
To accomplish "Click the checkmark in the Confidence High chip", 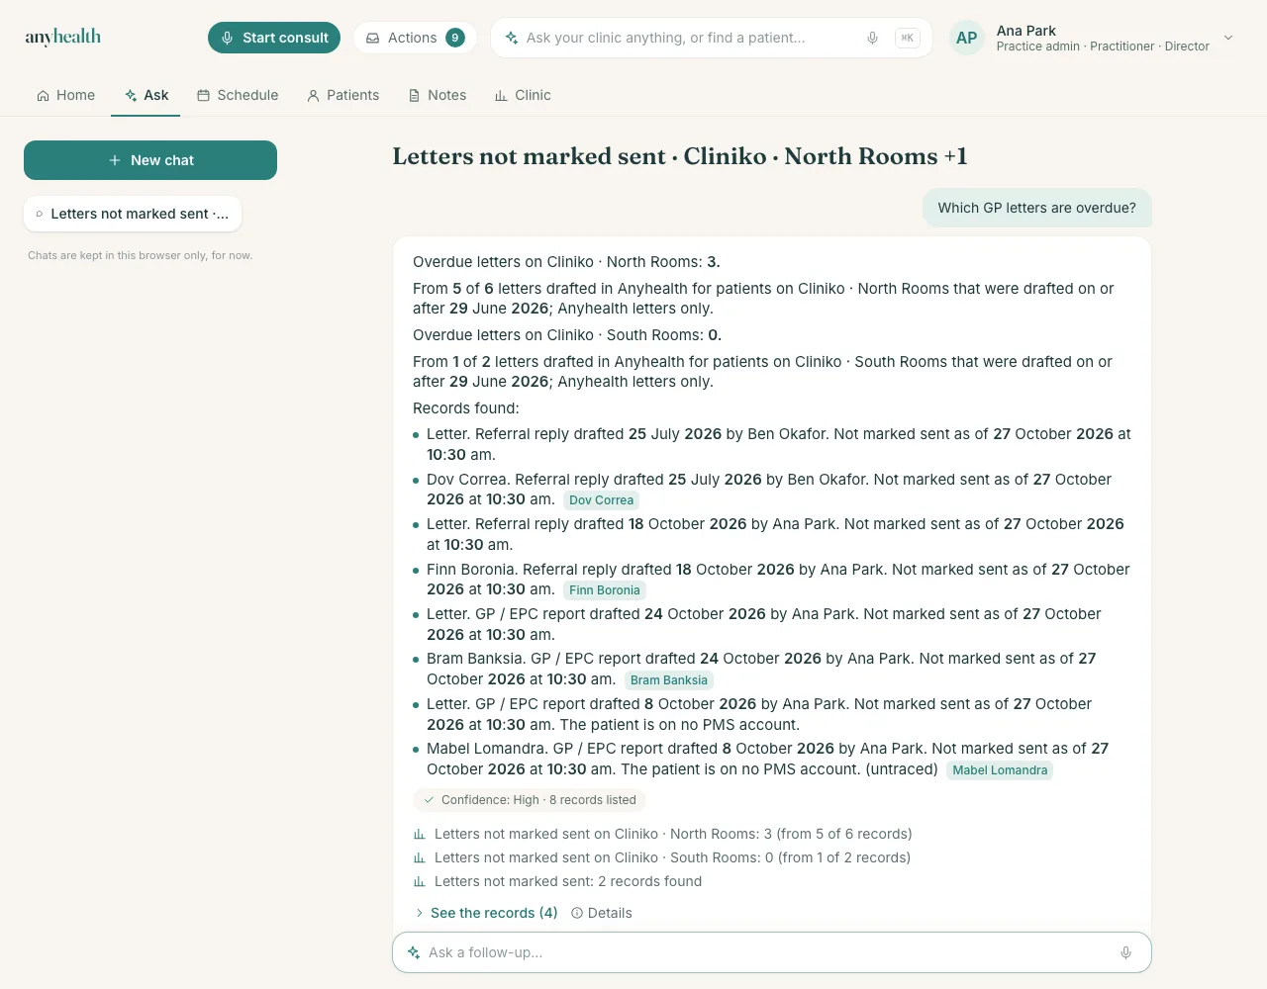I will pos(429,800).
